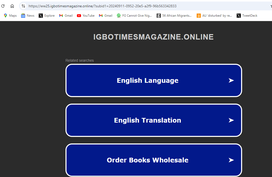Reload the page with the refresh icon
The image size is (272, 177).
[3, 6]
